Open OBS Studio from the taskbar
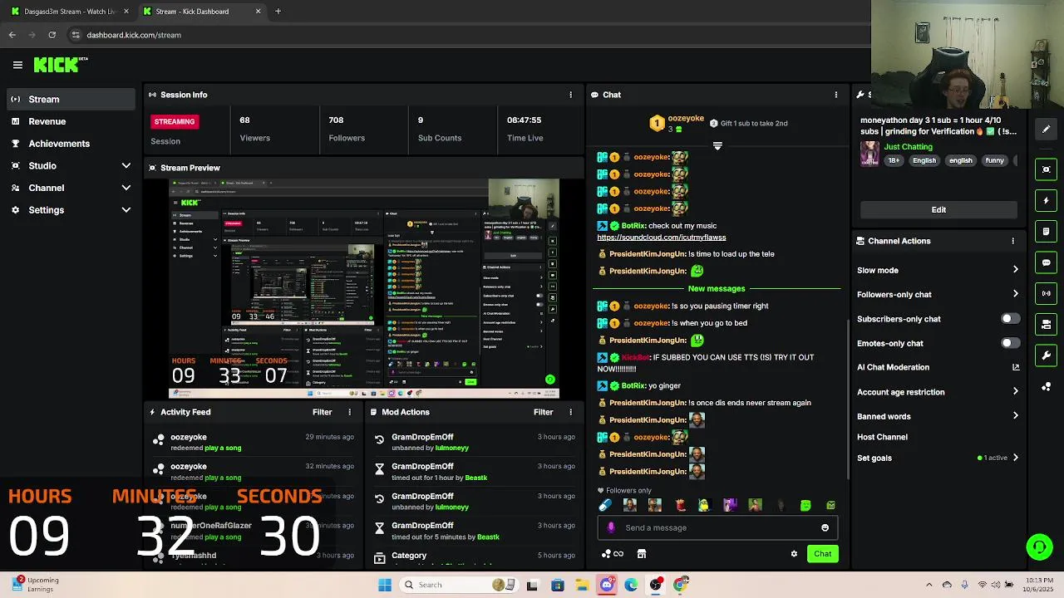Viewport: 1064px width, 598px height. tap(656, 585)
